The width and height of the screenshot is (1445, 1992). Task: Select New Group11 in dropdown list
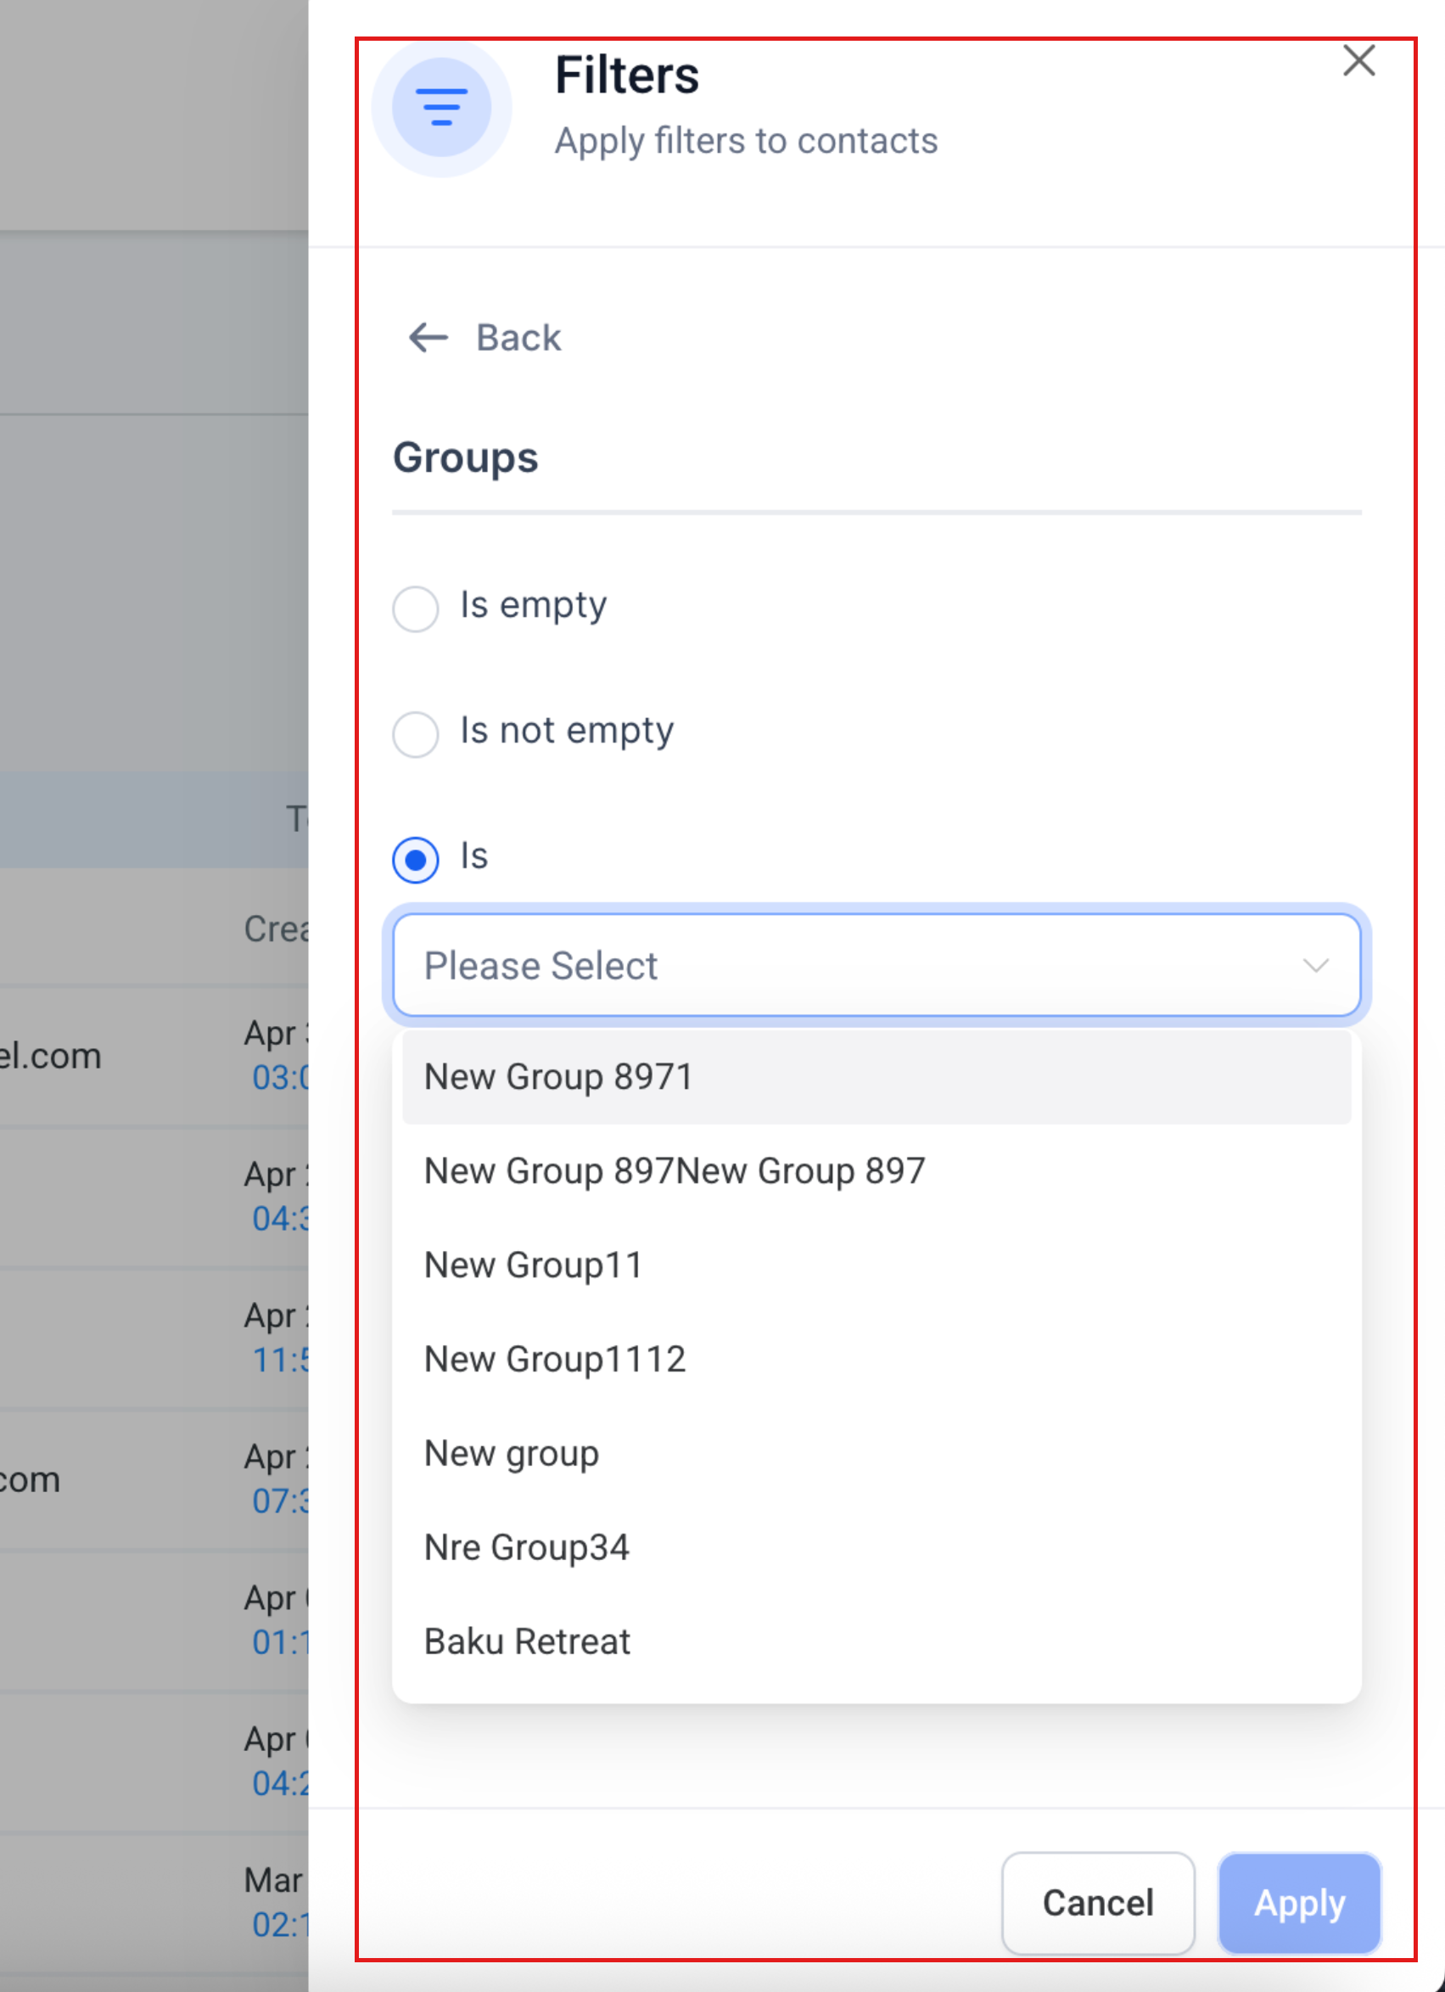(x=534, y=1265)
